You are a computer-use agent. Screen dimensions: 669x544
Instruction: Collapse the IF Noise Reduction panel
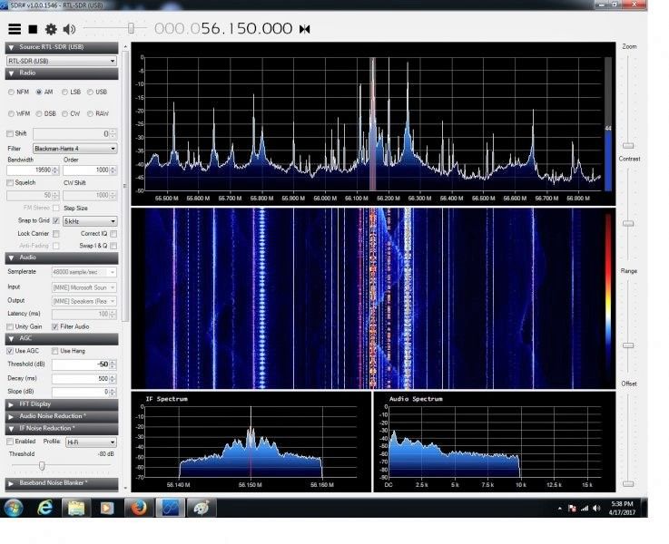click(x=62, y=429)
